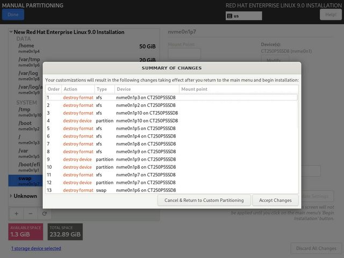Sort by Type column header
344x258 pixels.
[x=104, y=89]
